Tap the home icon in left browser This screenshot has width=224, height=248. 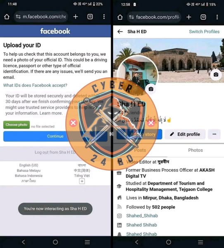coord(7,17)
